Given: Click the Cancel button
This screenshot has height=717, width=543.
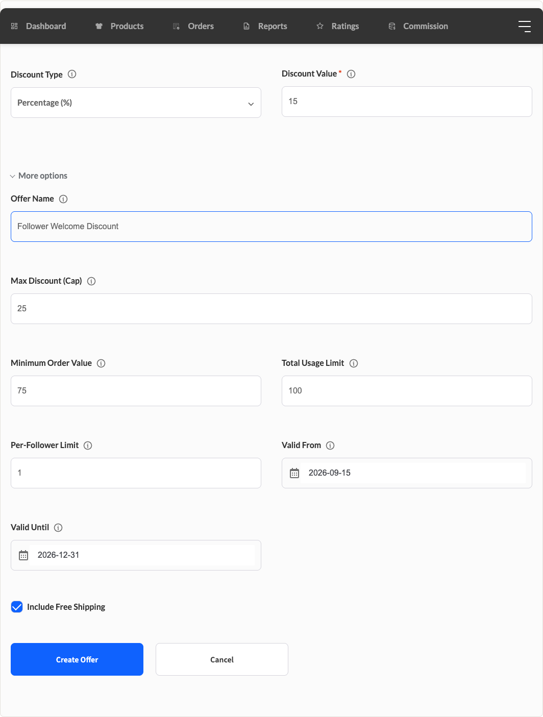Looking at the screenshot, I should 222,659.
